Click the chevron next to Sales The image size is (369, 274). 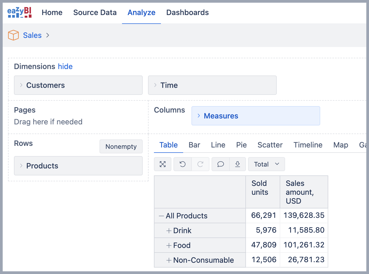[x=48, y=35]
